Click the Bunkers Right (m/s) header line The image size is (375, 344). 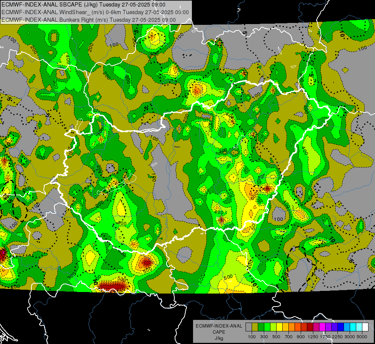click(x=88, y=20)
